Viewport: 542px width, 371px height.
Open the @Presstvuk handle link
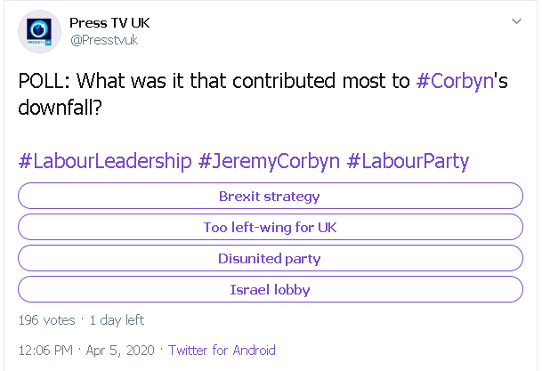pyautogui.click(x=106, y=39)
